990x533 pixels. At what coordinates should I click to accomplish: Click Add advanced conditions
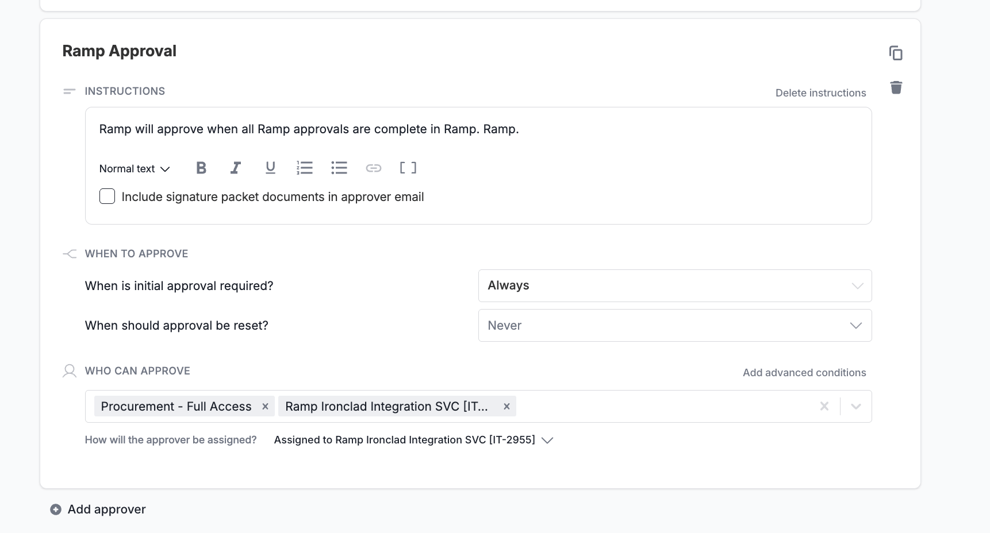(x=804, y=373)
